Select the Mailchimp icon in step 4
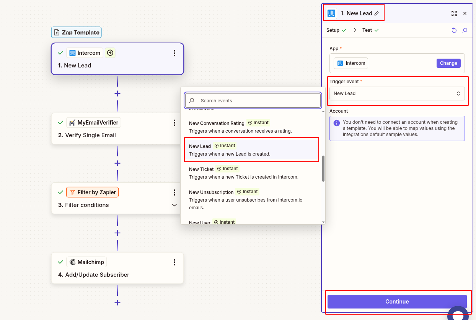The height and width of the screenshot is (320, 476). point(72,262)
